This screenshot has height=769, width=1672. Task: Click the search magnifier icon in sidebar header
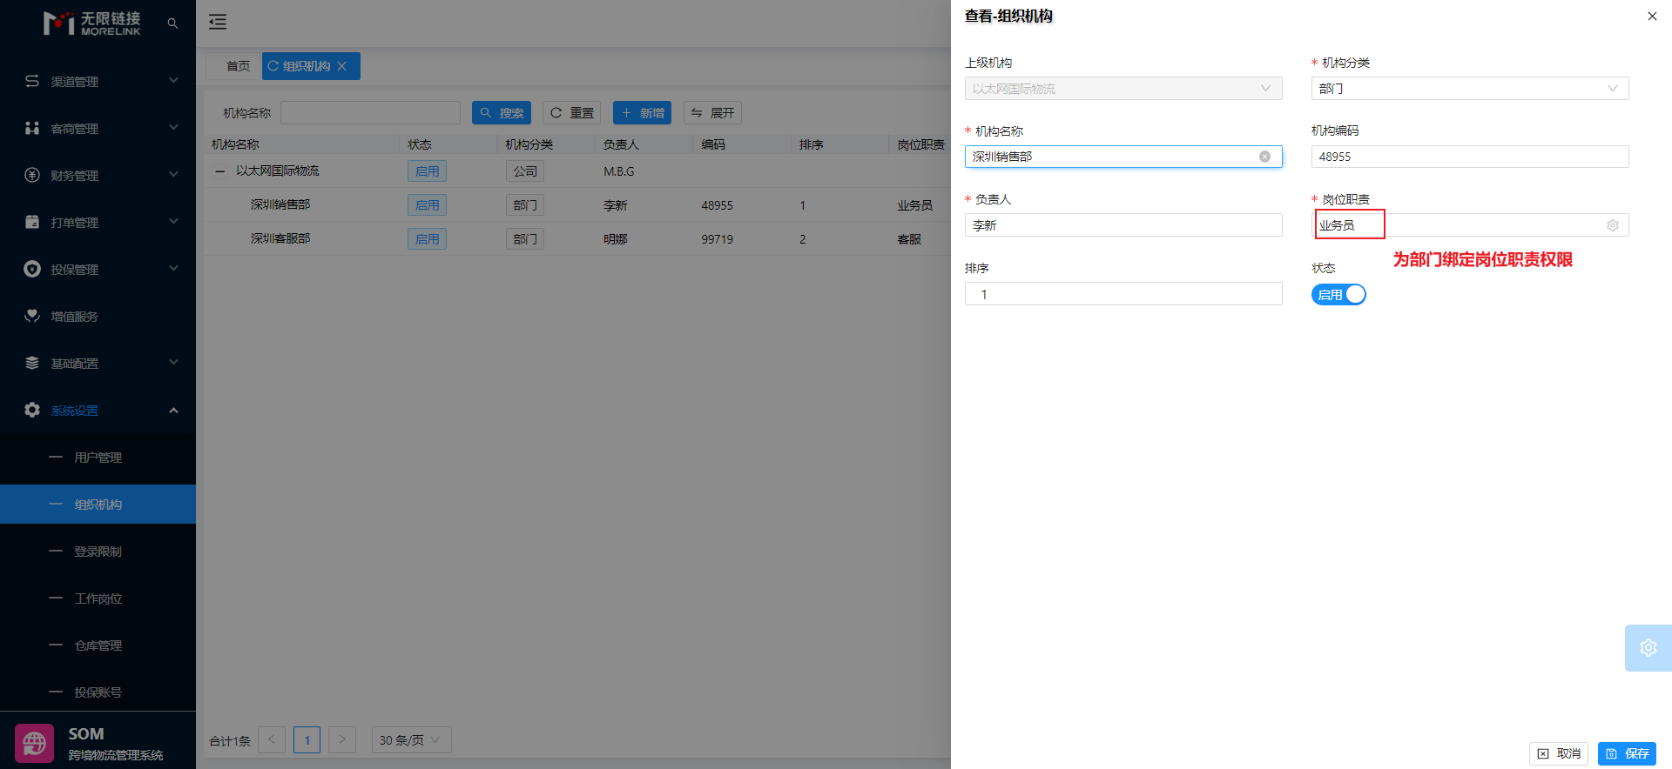pyautogui.click(x=172, y=23)
